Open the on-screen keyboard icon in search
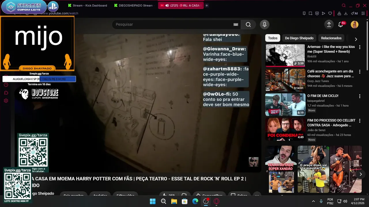Image resolution: width=369 pixels, height=207 pixels. point(236,24)
